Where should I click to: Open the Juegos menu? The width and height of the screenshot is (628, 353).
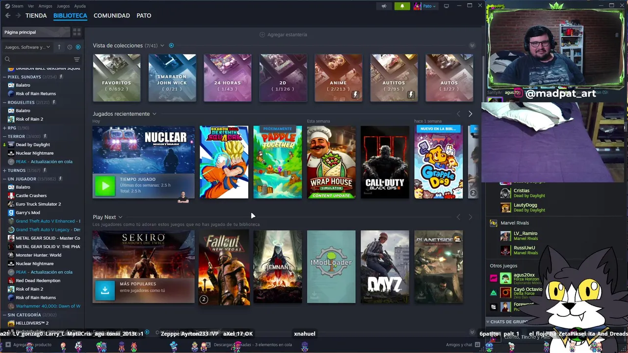tap(63, 6)
